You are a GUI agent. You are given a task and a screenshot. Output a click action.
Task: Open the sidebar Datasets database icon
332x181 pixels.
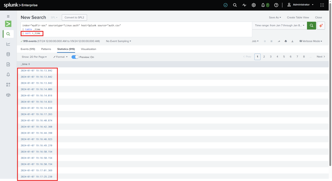8,54
